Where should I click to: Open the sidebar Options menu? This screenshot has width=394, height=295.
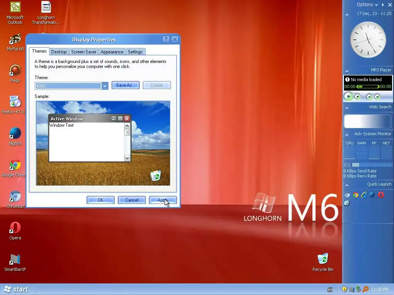coord(367,5)
